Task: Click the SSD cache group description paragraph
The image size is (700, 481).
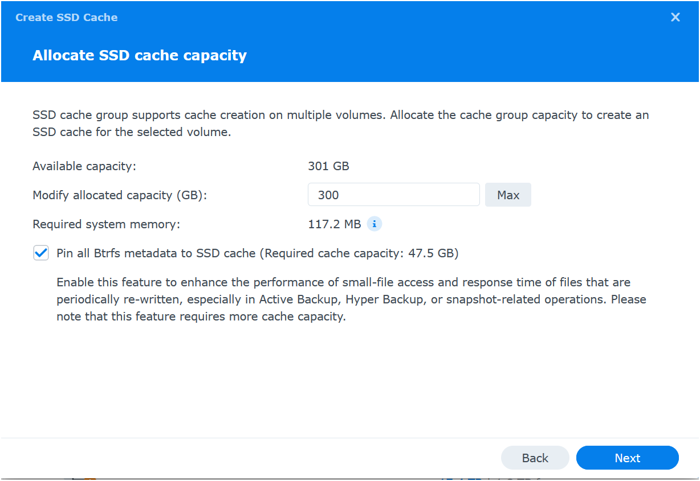Action: point(340,124)
